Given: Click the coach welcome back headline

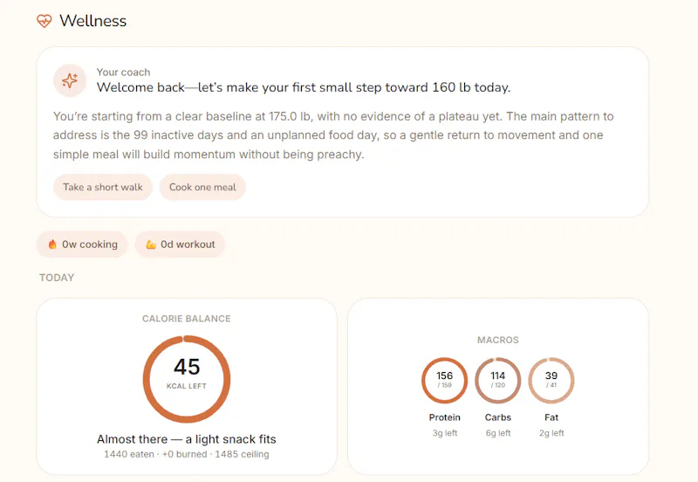Looking at the screenshot, I should pos(304,87).
